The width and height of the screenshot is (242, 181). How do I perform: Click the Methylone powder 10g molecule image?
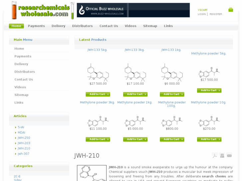[209, 121]
